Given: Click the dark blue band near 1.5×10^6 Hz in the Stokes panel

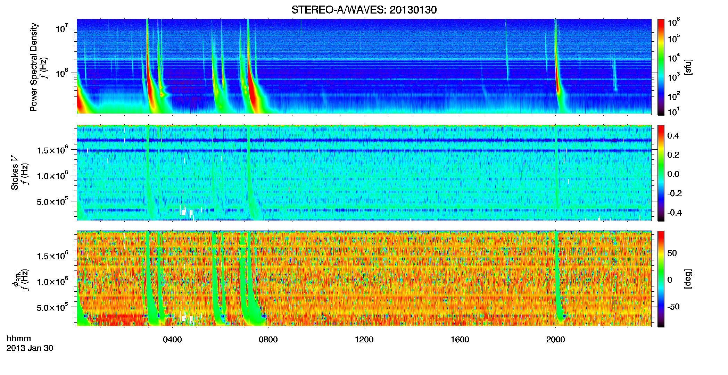Looking at the screenshot, I should tap(364, 151).
